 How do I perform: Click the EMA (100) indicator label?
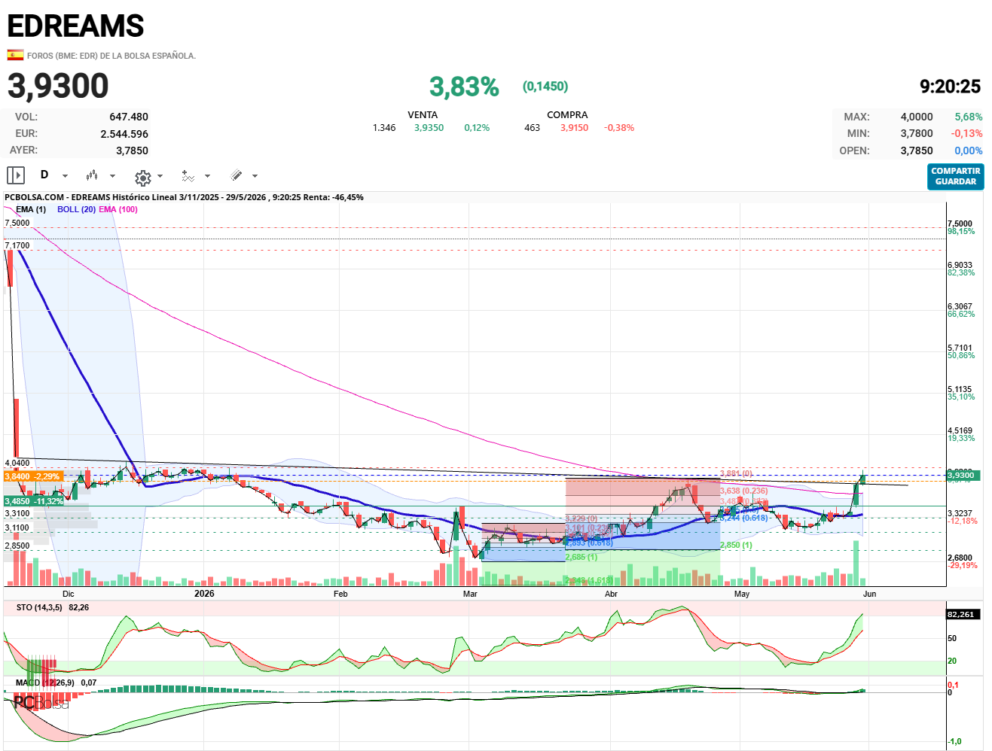coord(118,209)
